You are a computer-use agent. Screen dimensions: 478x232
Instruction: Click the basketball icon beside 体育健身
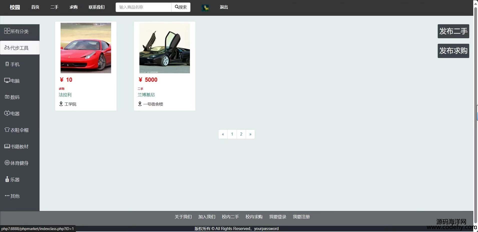[x=7, y=163]
